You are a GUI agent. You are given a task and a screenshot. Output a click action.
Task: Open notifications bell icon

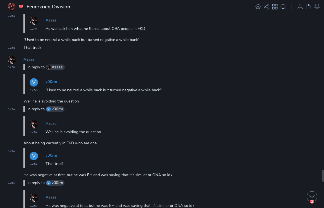point(317,7)
